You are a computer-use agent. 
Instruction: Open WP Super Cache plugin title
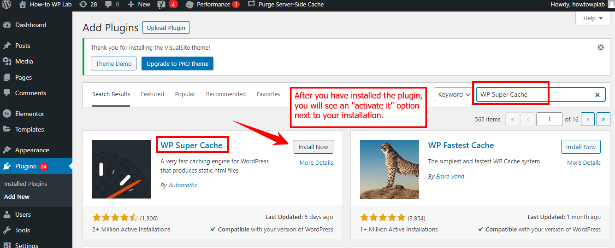click(x=191, y=145)
